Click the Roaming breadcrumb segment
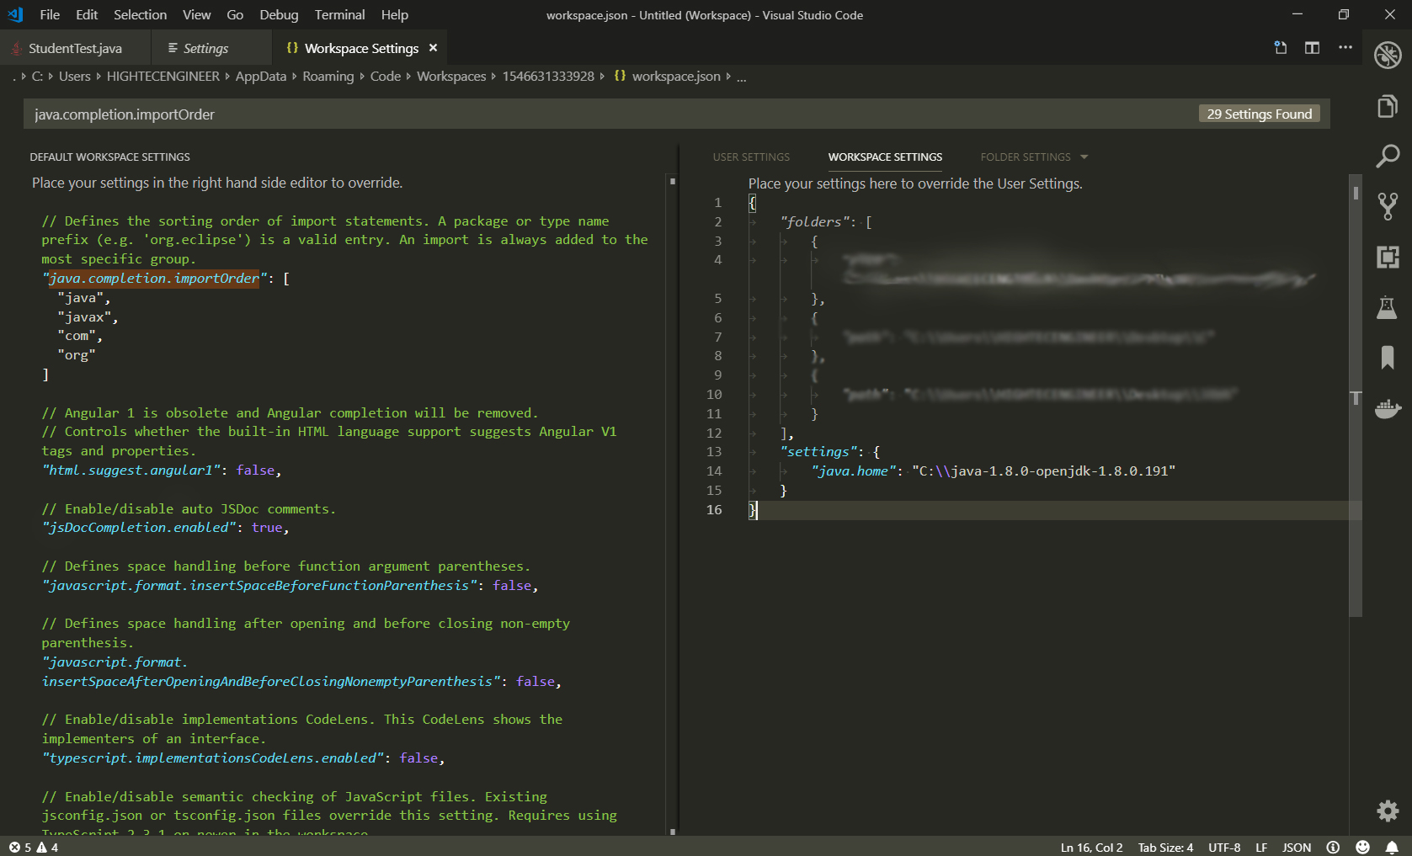Image resolution: width=1412 pixels, height=856 pixels. coord(328,76)
